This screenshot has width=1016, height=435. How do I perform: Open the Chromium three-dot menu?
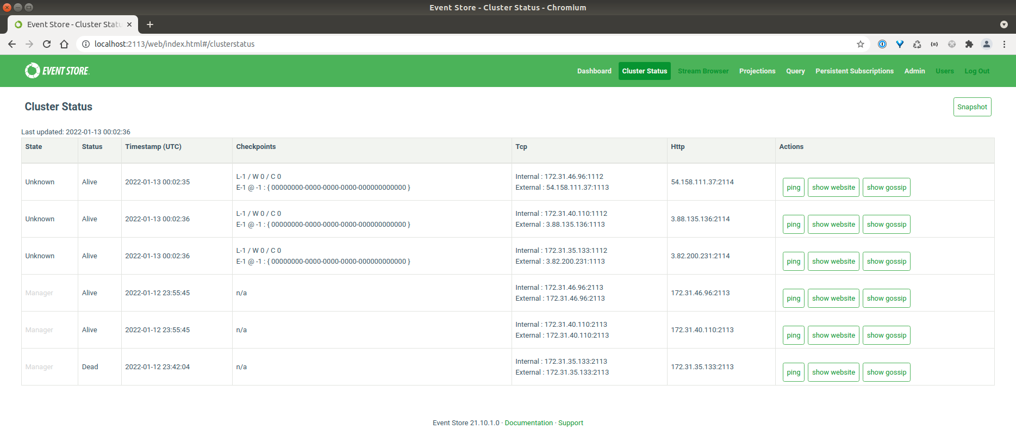(1004, 44)
